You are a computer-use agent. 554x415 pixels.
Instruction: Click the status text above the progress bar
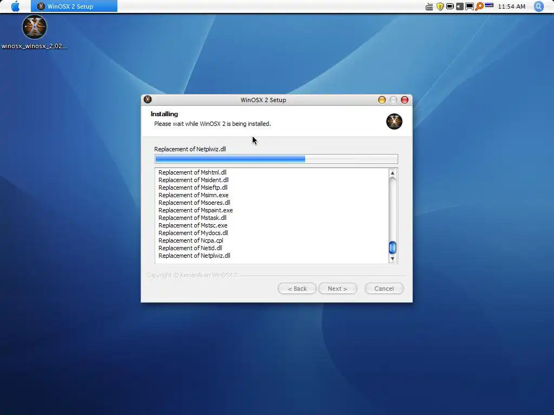coord(190,149)
